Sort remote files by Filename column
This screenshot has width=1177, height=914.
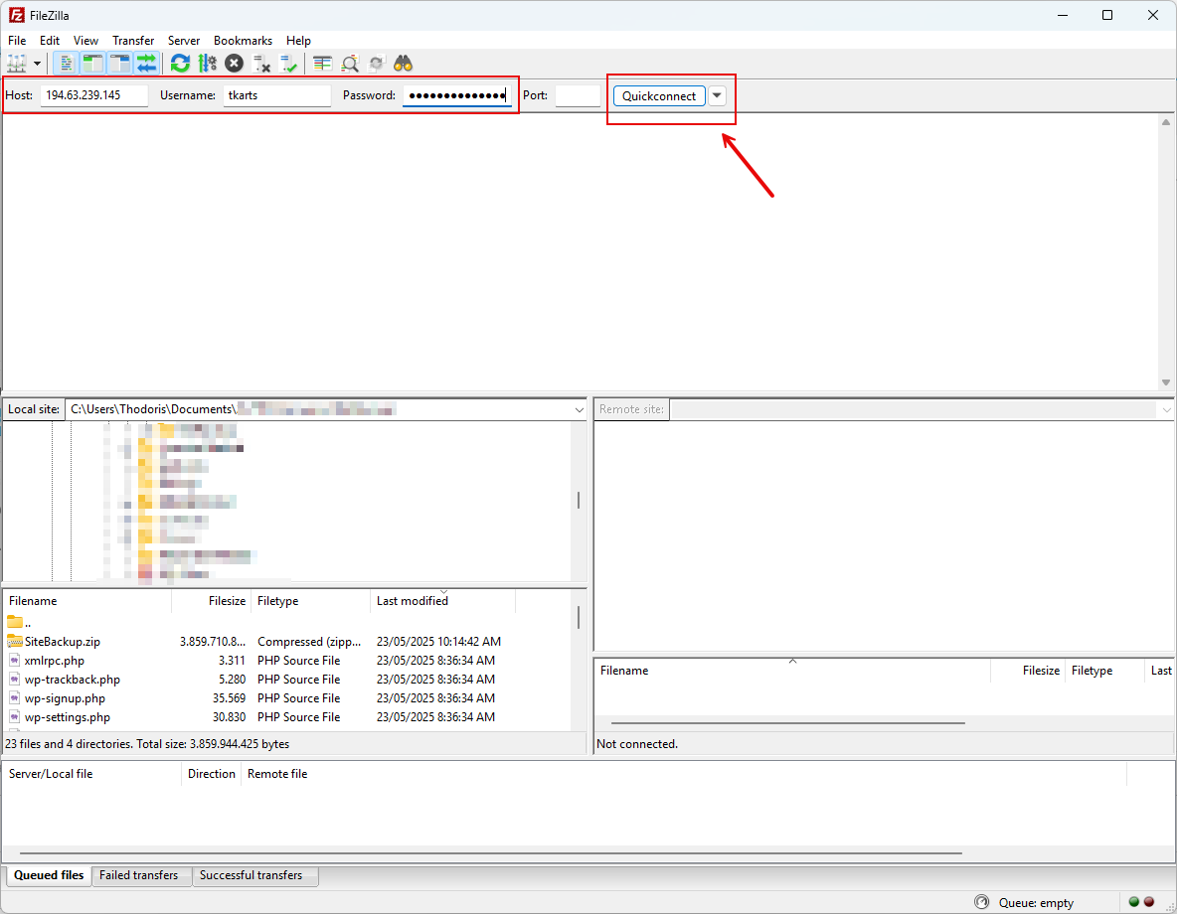coord(792,671)
